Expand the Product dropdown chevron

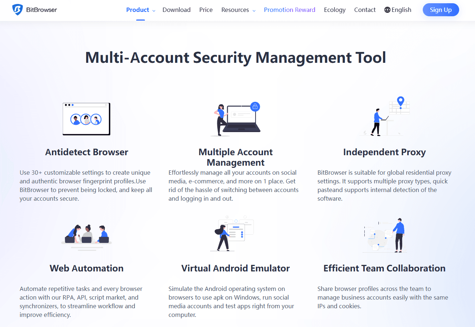pos(154,11)
